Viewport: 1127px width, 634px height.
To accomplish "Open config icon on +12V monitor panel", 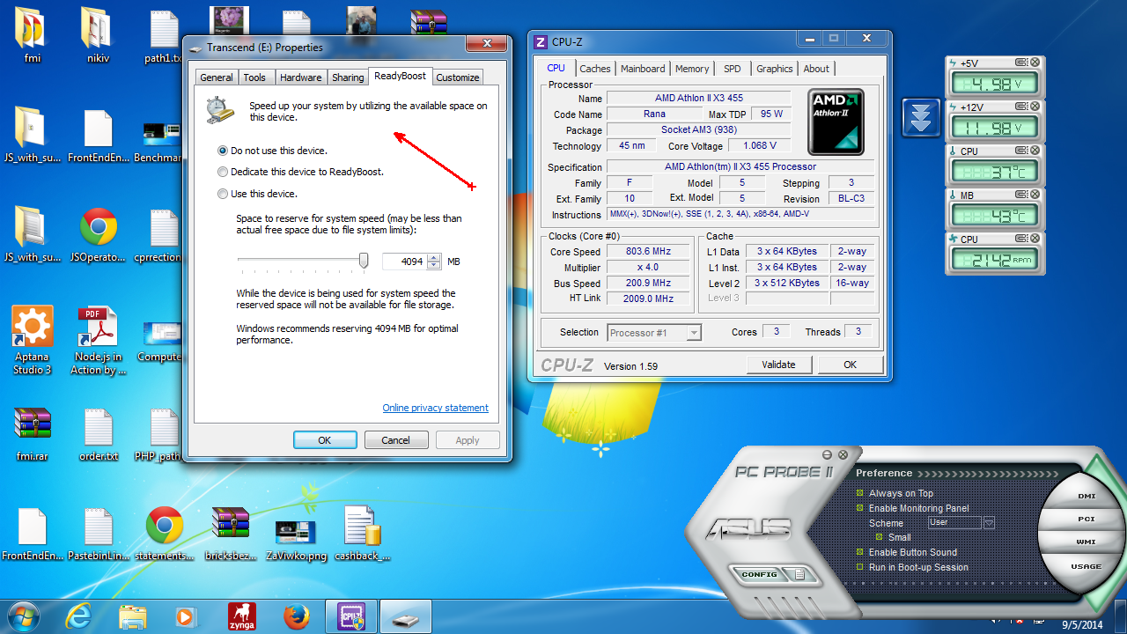I will [x=1021, y=107].
